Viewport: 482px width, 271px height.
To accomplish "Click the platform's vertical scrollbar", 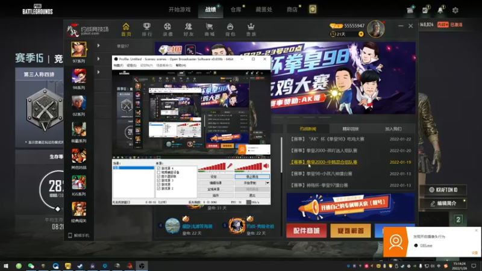I will pyautogui.click(x=281, y=155).
